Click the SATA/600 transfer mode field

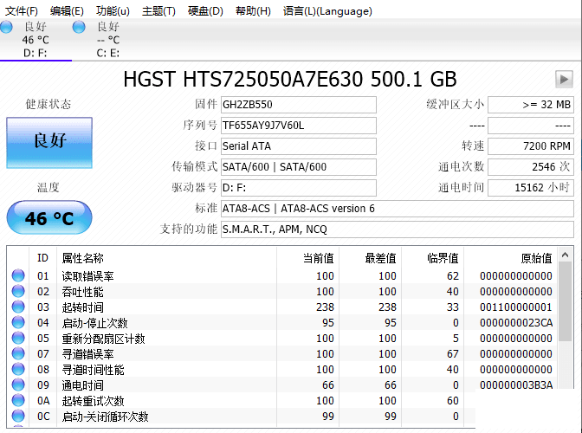click(x=299, y=167)
